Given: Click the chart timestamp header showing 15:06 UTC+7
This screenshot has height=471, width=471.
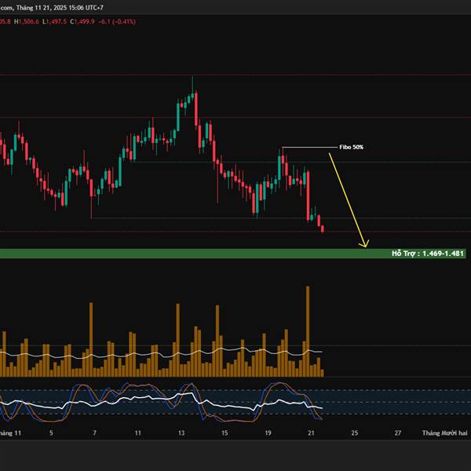Looking at the screenshot, I should tap(52, 8).
